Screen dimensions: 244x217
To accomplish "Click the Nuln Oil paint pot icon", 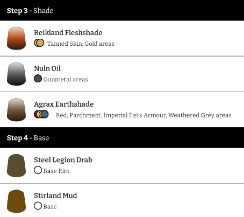I will click(16, 74).
